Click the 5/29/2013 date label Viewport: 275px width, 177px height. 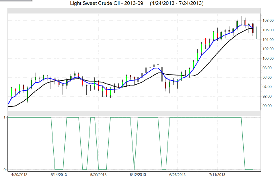[98, 174]
